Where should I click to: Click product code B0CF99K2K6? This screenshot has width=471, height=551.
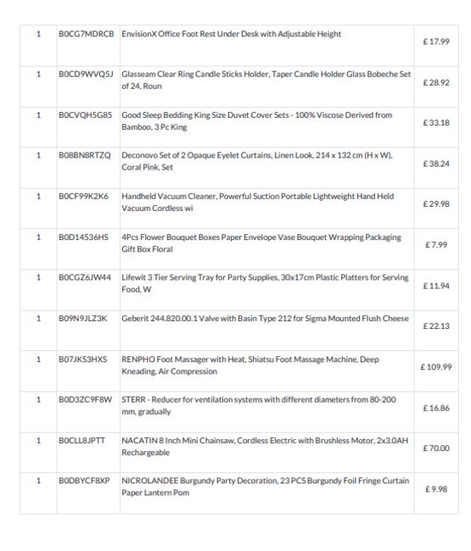[83, 196]
